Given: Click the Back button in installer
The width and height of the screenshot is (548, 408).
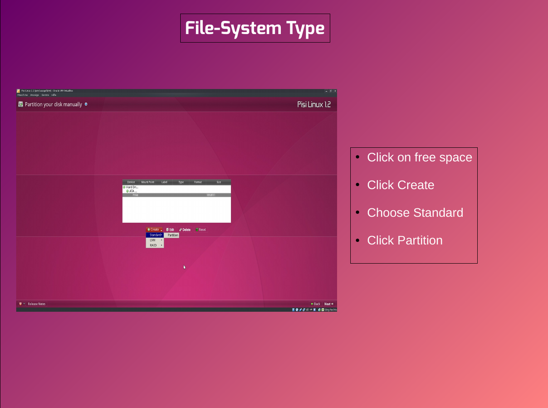Looking at the screenshot, I should point(315,304).
